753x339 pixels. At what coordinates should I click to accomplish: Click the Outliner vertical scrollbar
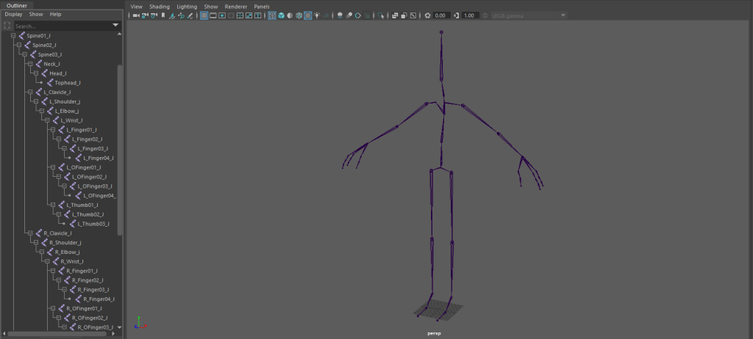[119, 147]
